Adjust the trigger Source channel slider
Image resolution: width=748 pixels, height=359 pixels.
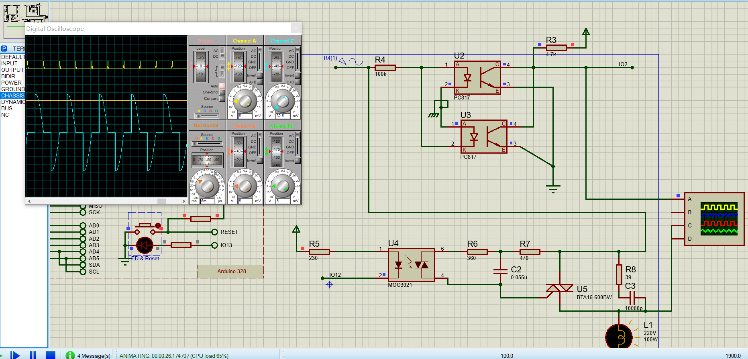click(x=207, y=116)
